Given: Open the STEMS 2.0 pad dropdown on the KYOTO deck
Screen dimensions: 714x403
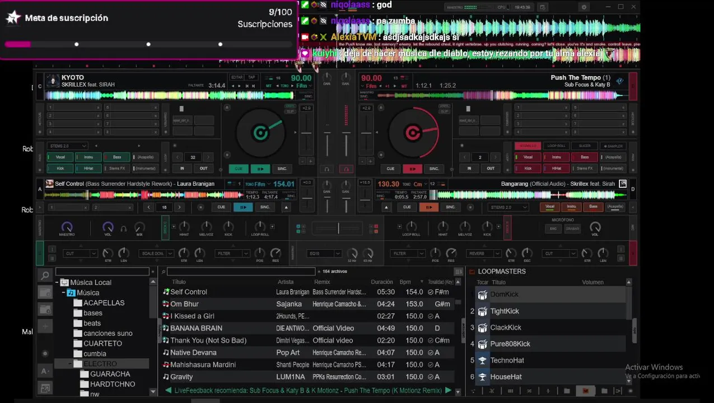Looking at the screenshot, I should pos(67,146).
